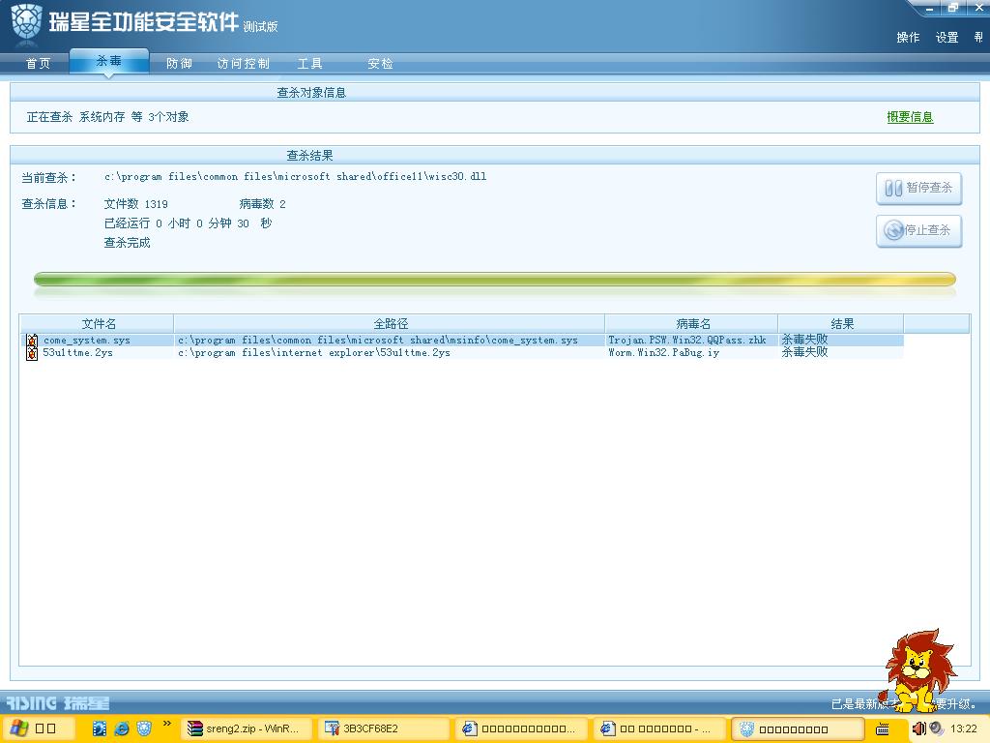Viewport: 990px width, 743px height.
Task: Select the come_system.sys file row
Action: (462, 340)
